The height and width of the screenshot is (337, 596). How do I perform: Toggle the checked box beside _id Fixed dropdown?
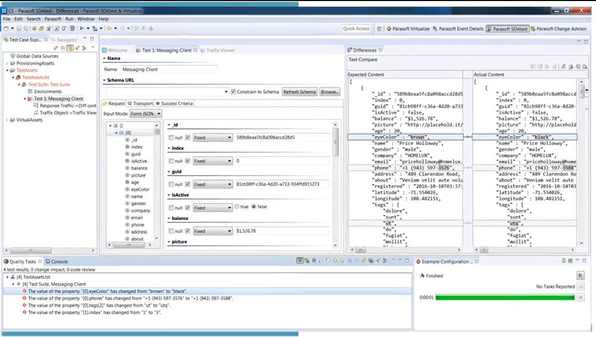(x=188, y=138)
